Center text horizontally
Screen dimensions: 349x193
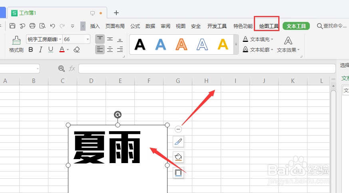[110, 49]
